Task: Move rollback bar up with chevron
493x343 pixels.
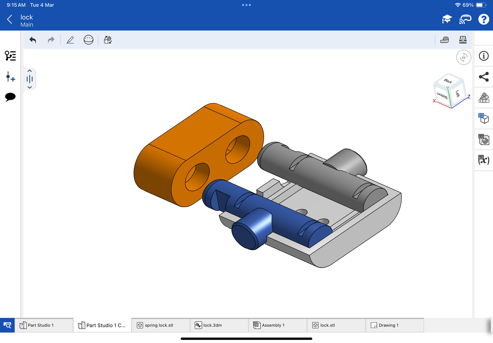Action: tap(30, 71)
